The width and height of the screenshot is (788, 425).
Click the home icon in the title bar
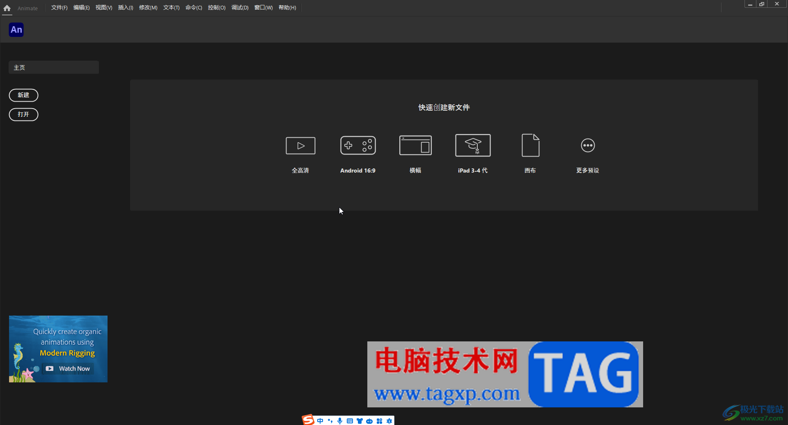7,8
